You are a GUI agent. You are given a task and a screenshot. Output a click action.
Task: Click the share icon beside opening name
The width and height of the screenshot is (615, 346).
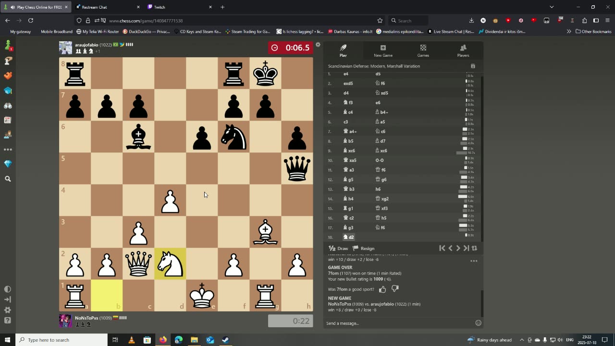point(473,66)
